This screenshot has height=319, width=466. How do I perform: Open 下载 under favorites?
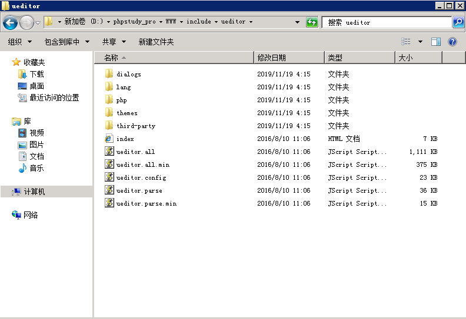pyautogui.click(x=36, y=74)
